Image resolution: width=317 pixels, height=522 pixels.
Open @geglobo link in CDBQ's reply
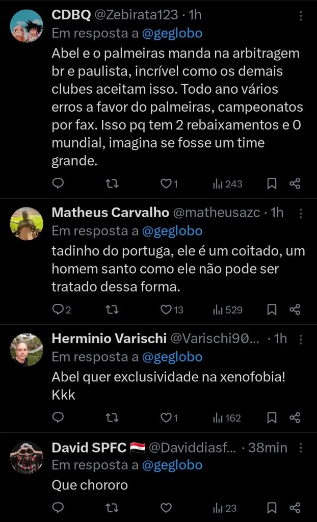[x=172, y=34]
